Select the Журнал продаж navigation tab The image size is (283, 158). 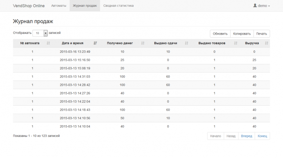(x=85, y=6)
